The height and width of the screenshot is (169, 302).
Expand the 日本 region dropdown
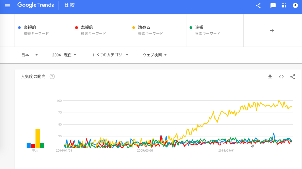30,55
